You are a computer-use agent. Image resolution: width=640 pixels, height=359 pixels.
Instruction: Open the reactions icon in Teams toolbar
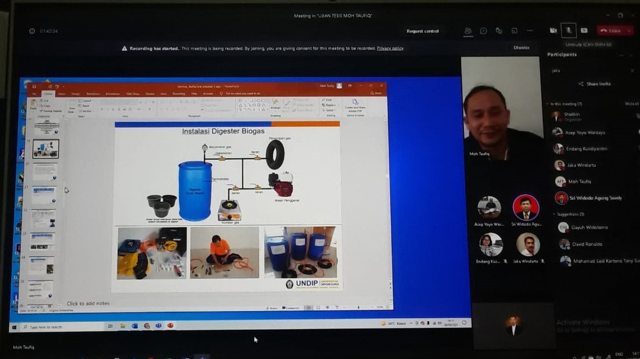pyautogui.click(x=499, y=31)
